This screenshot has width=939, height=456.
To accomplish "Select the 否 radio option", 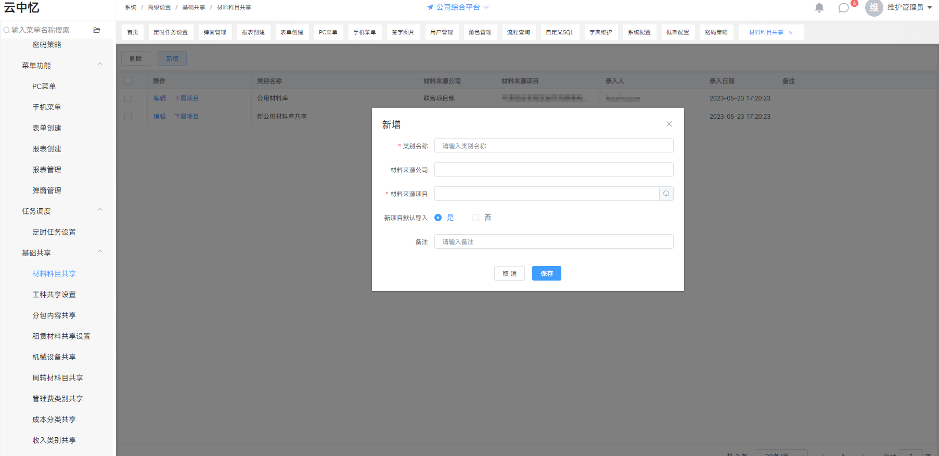I will pyautogui.click(x=475, y=218).
